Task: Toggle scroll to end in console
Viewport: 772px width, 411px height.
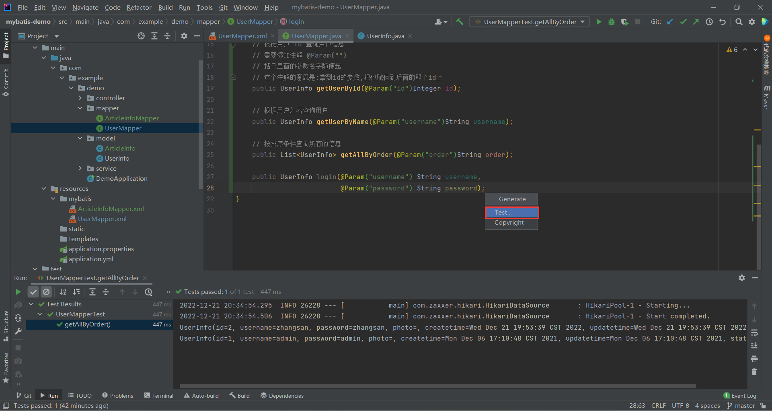Action: pos(754,346)
